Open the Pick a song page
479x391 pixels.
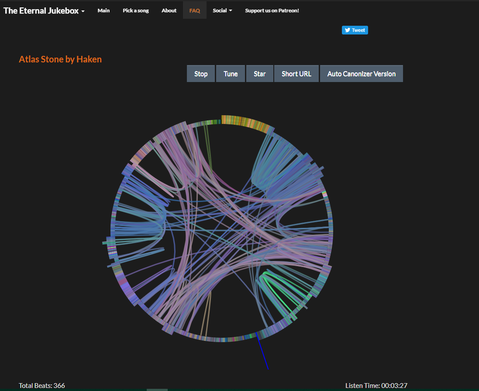(x=136, y=10)
